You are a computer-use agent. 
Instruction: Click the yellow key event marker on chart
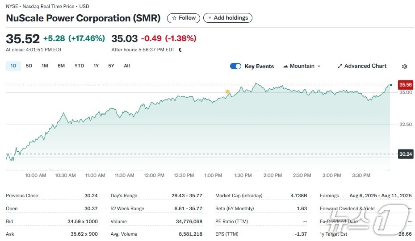click(x=227, y=92)
